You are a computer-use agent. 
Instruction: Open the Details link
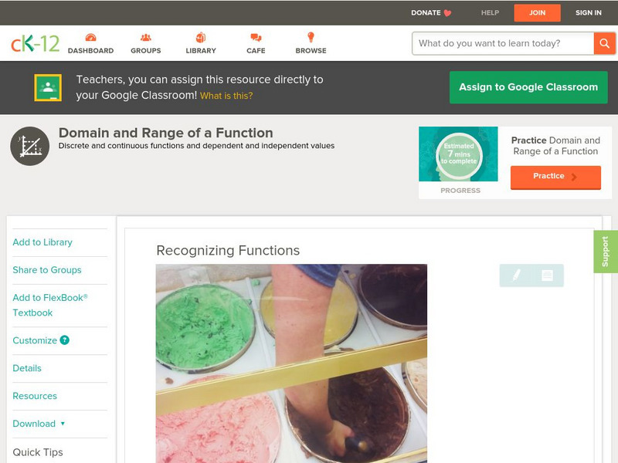(x=27, y=368)
